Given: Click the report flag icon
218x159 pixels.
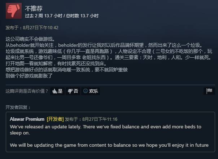Looking at the screenshot, I should pyautogui.click(x=209, y=91).
